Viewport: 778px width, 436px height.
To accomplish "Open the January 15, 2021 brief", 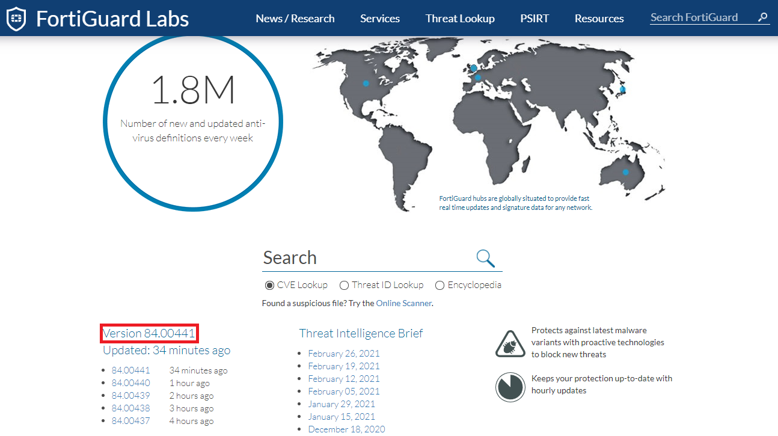I will click(342, 417).
